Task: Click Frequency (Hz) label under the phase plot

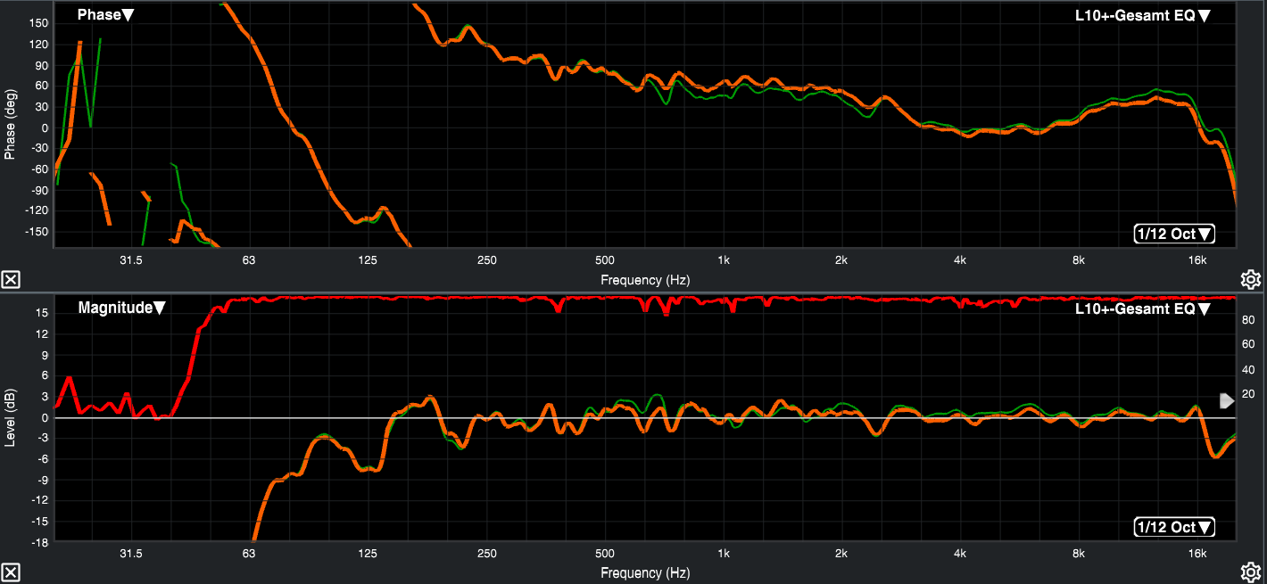Action: click(x=645, y=280)
